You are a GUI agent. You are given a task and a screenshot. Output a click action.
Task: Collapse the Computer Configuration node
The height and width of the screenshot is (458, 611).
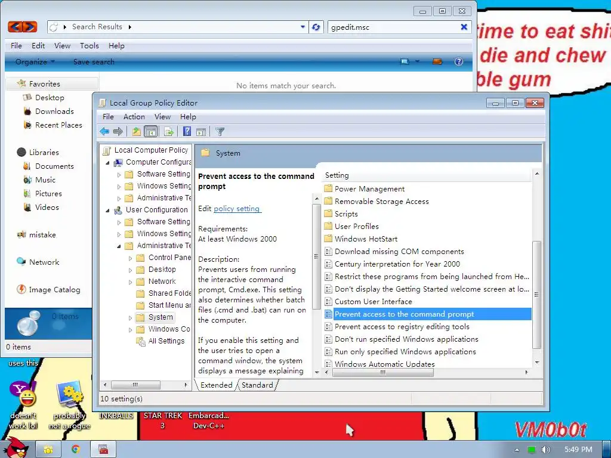coord(108,163)
